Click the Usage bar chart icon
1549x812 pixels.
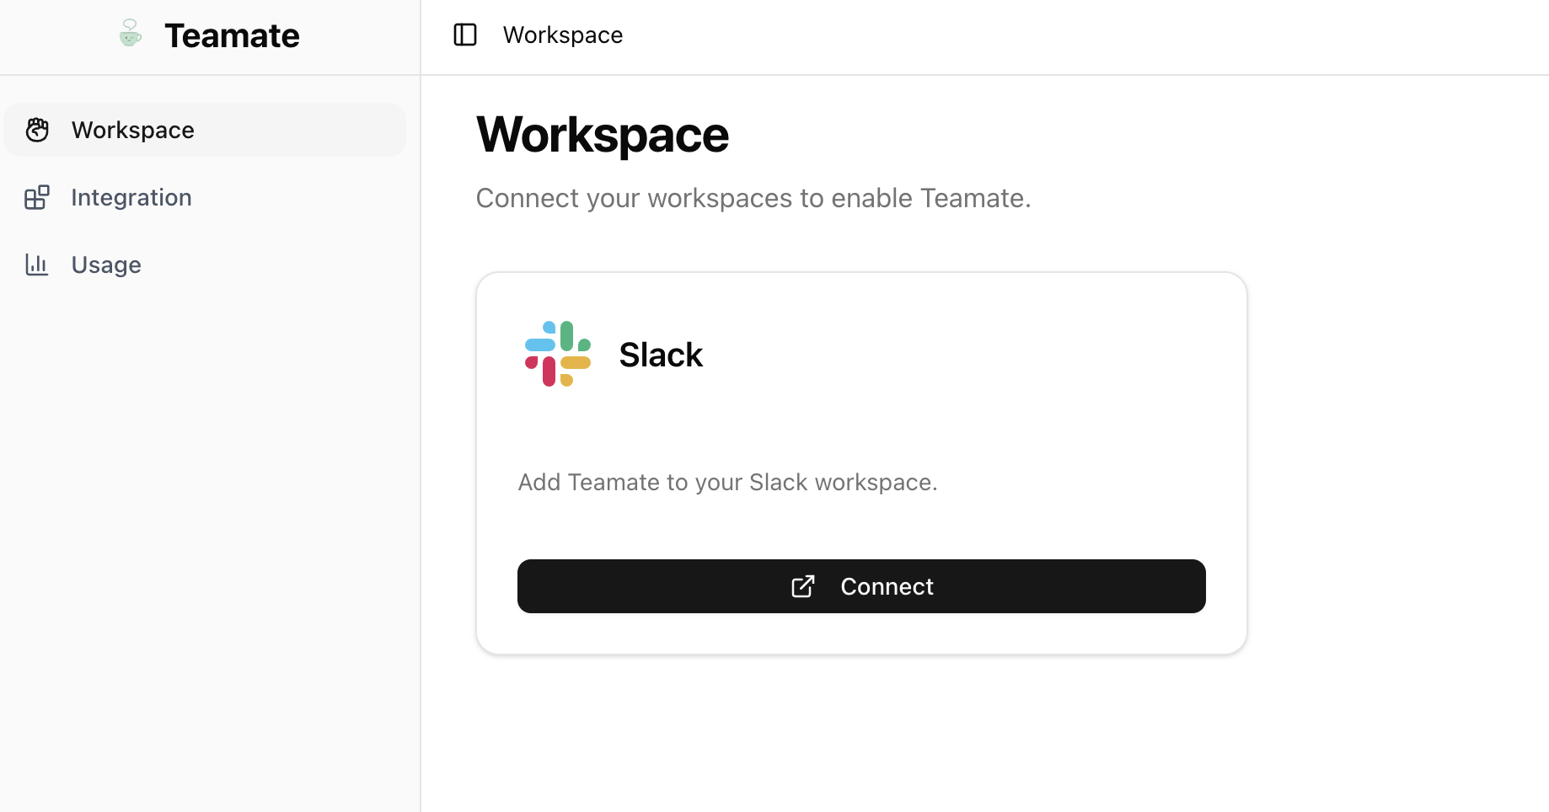[37, 264]
